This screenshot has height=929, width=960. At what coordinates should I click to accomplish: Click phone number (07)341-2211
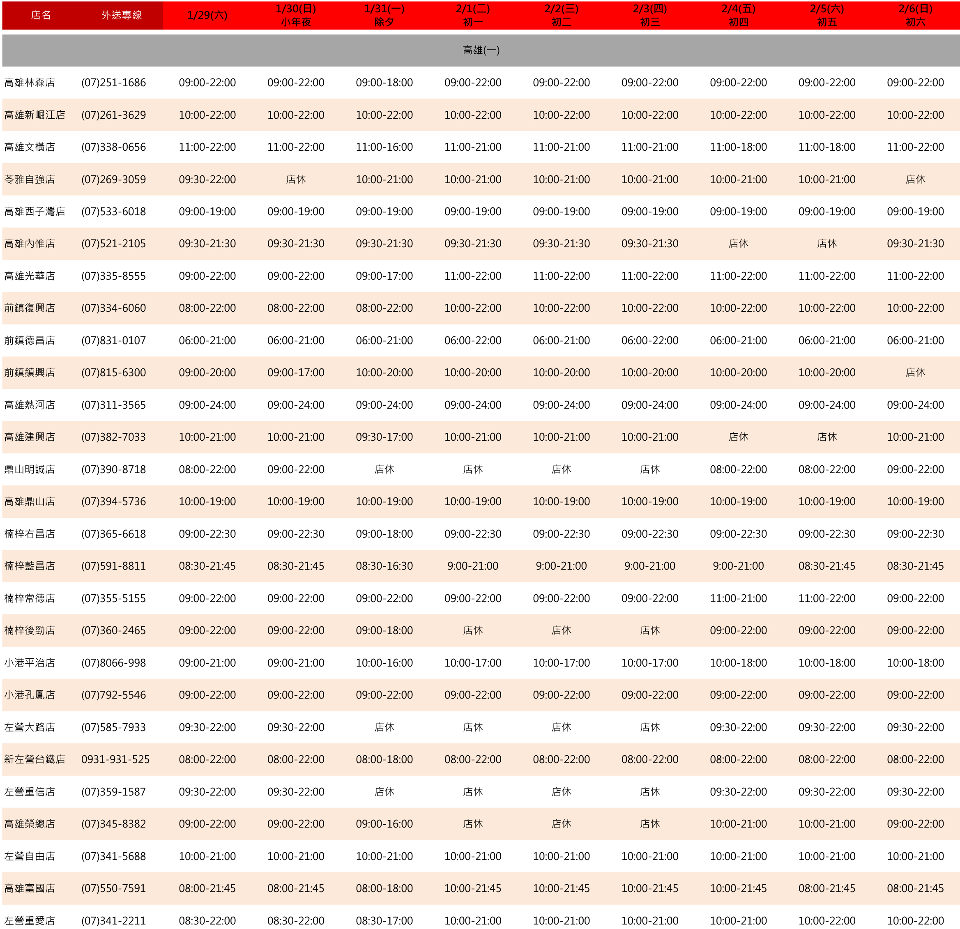[x=114, y=920]
